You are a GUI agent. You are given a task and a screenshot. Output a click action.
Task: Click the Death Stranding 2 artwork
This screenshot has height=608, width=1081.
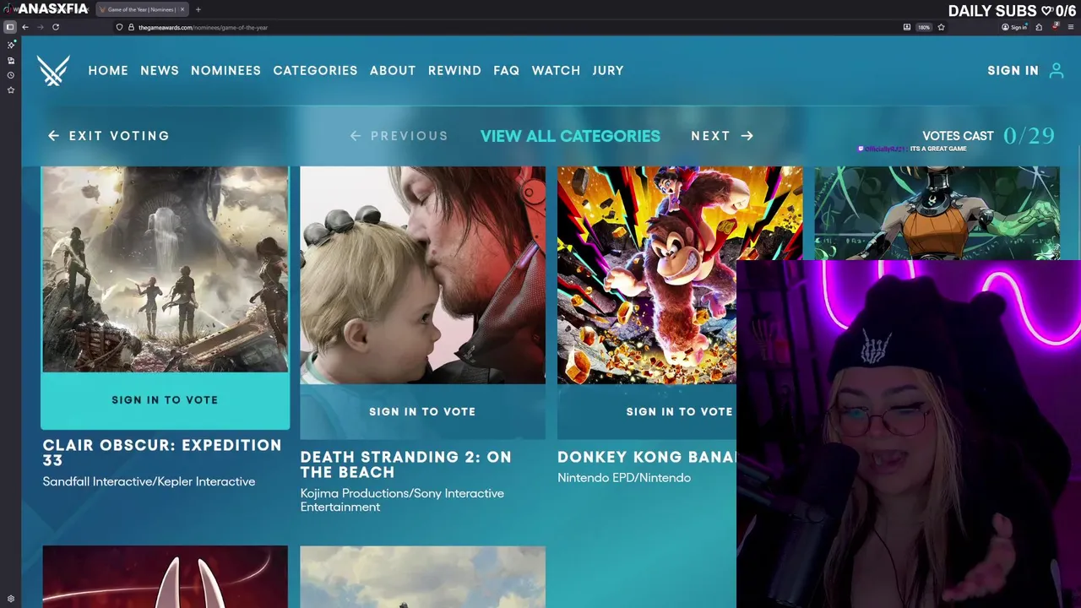click(x=422, y=274)
